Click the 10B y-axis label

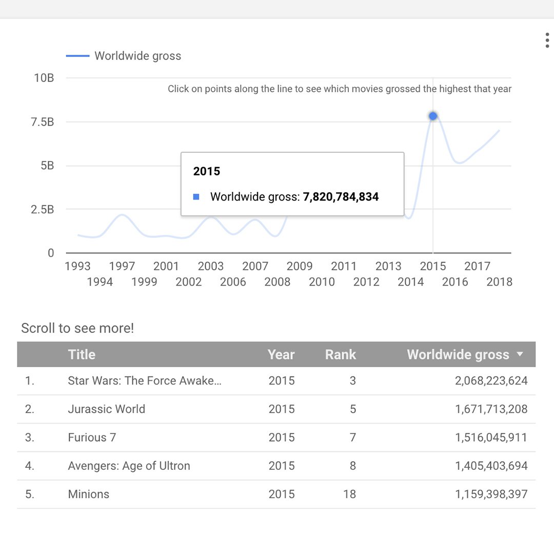pyautogui.click(x=44, y=78)
